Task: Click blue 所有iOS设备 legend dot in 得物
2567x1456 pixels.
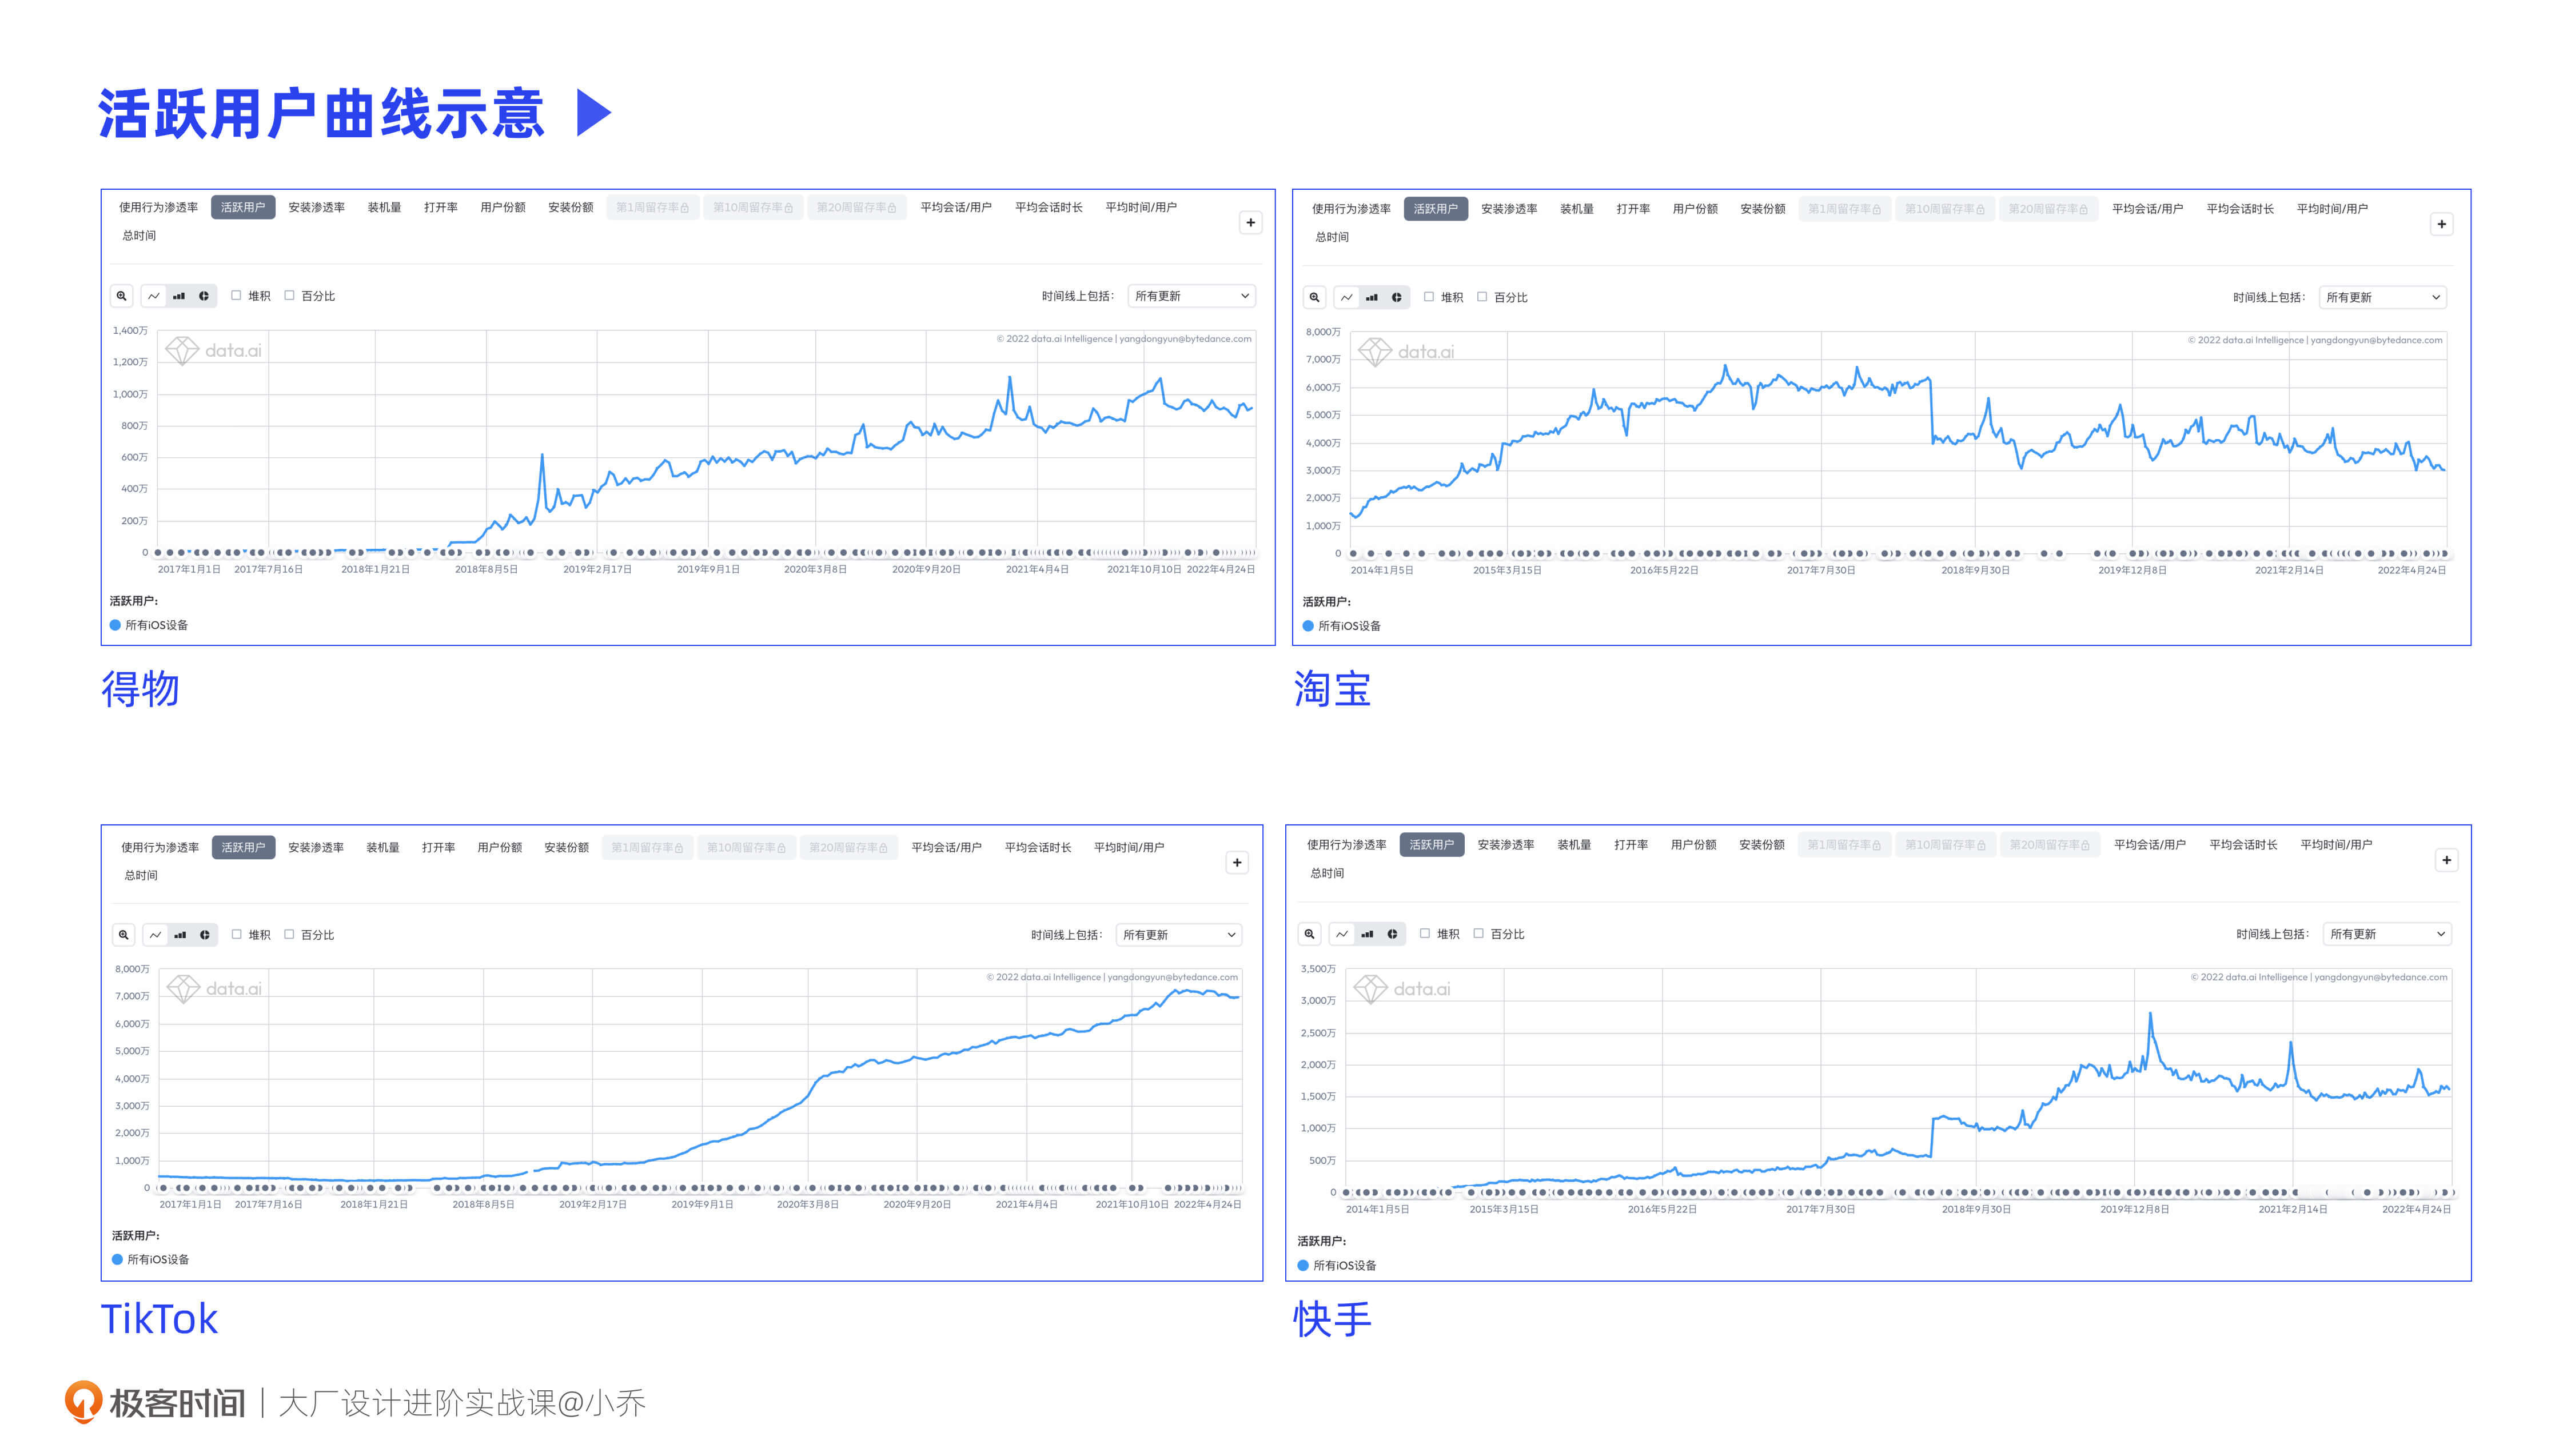Action: (115, 625)
